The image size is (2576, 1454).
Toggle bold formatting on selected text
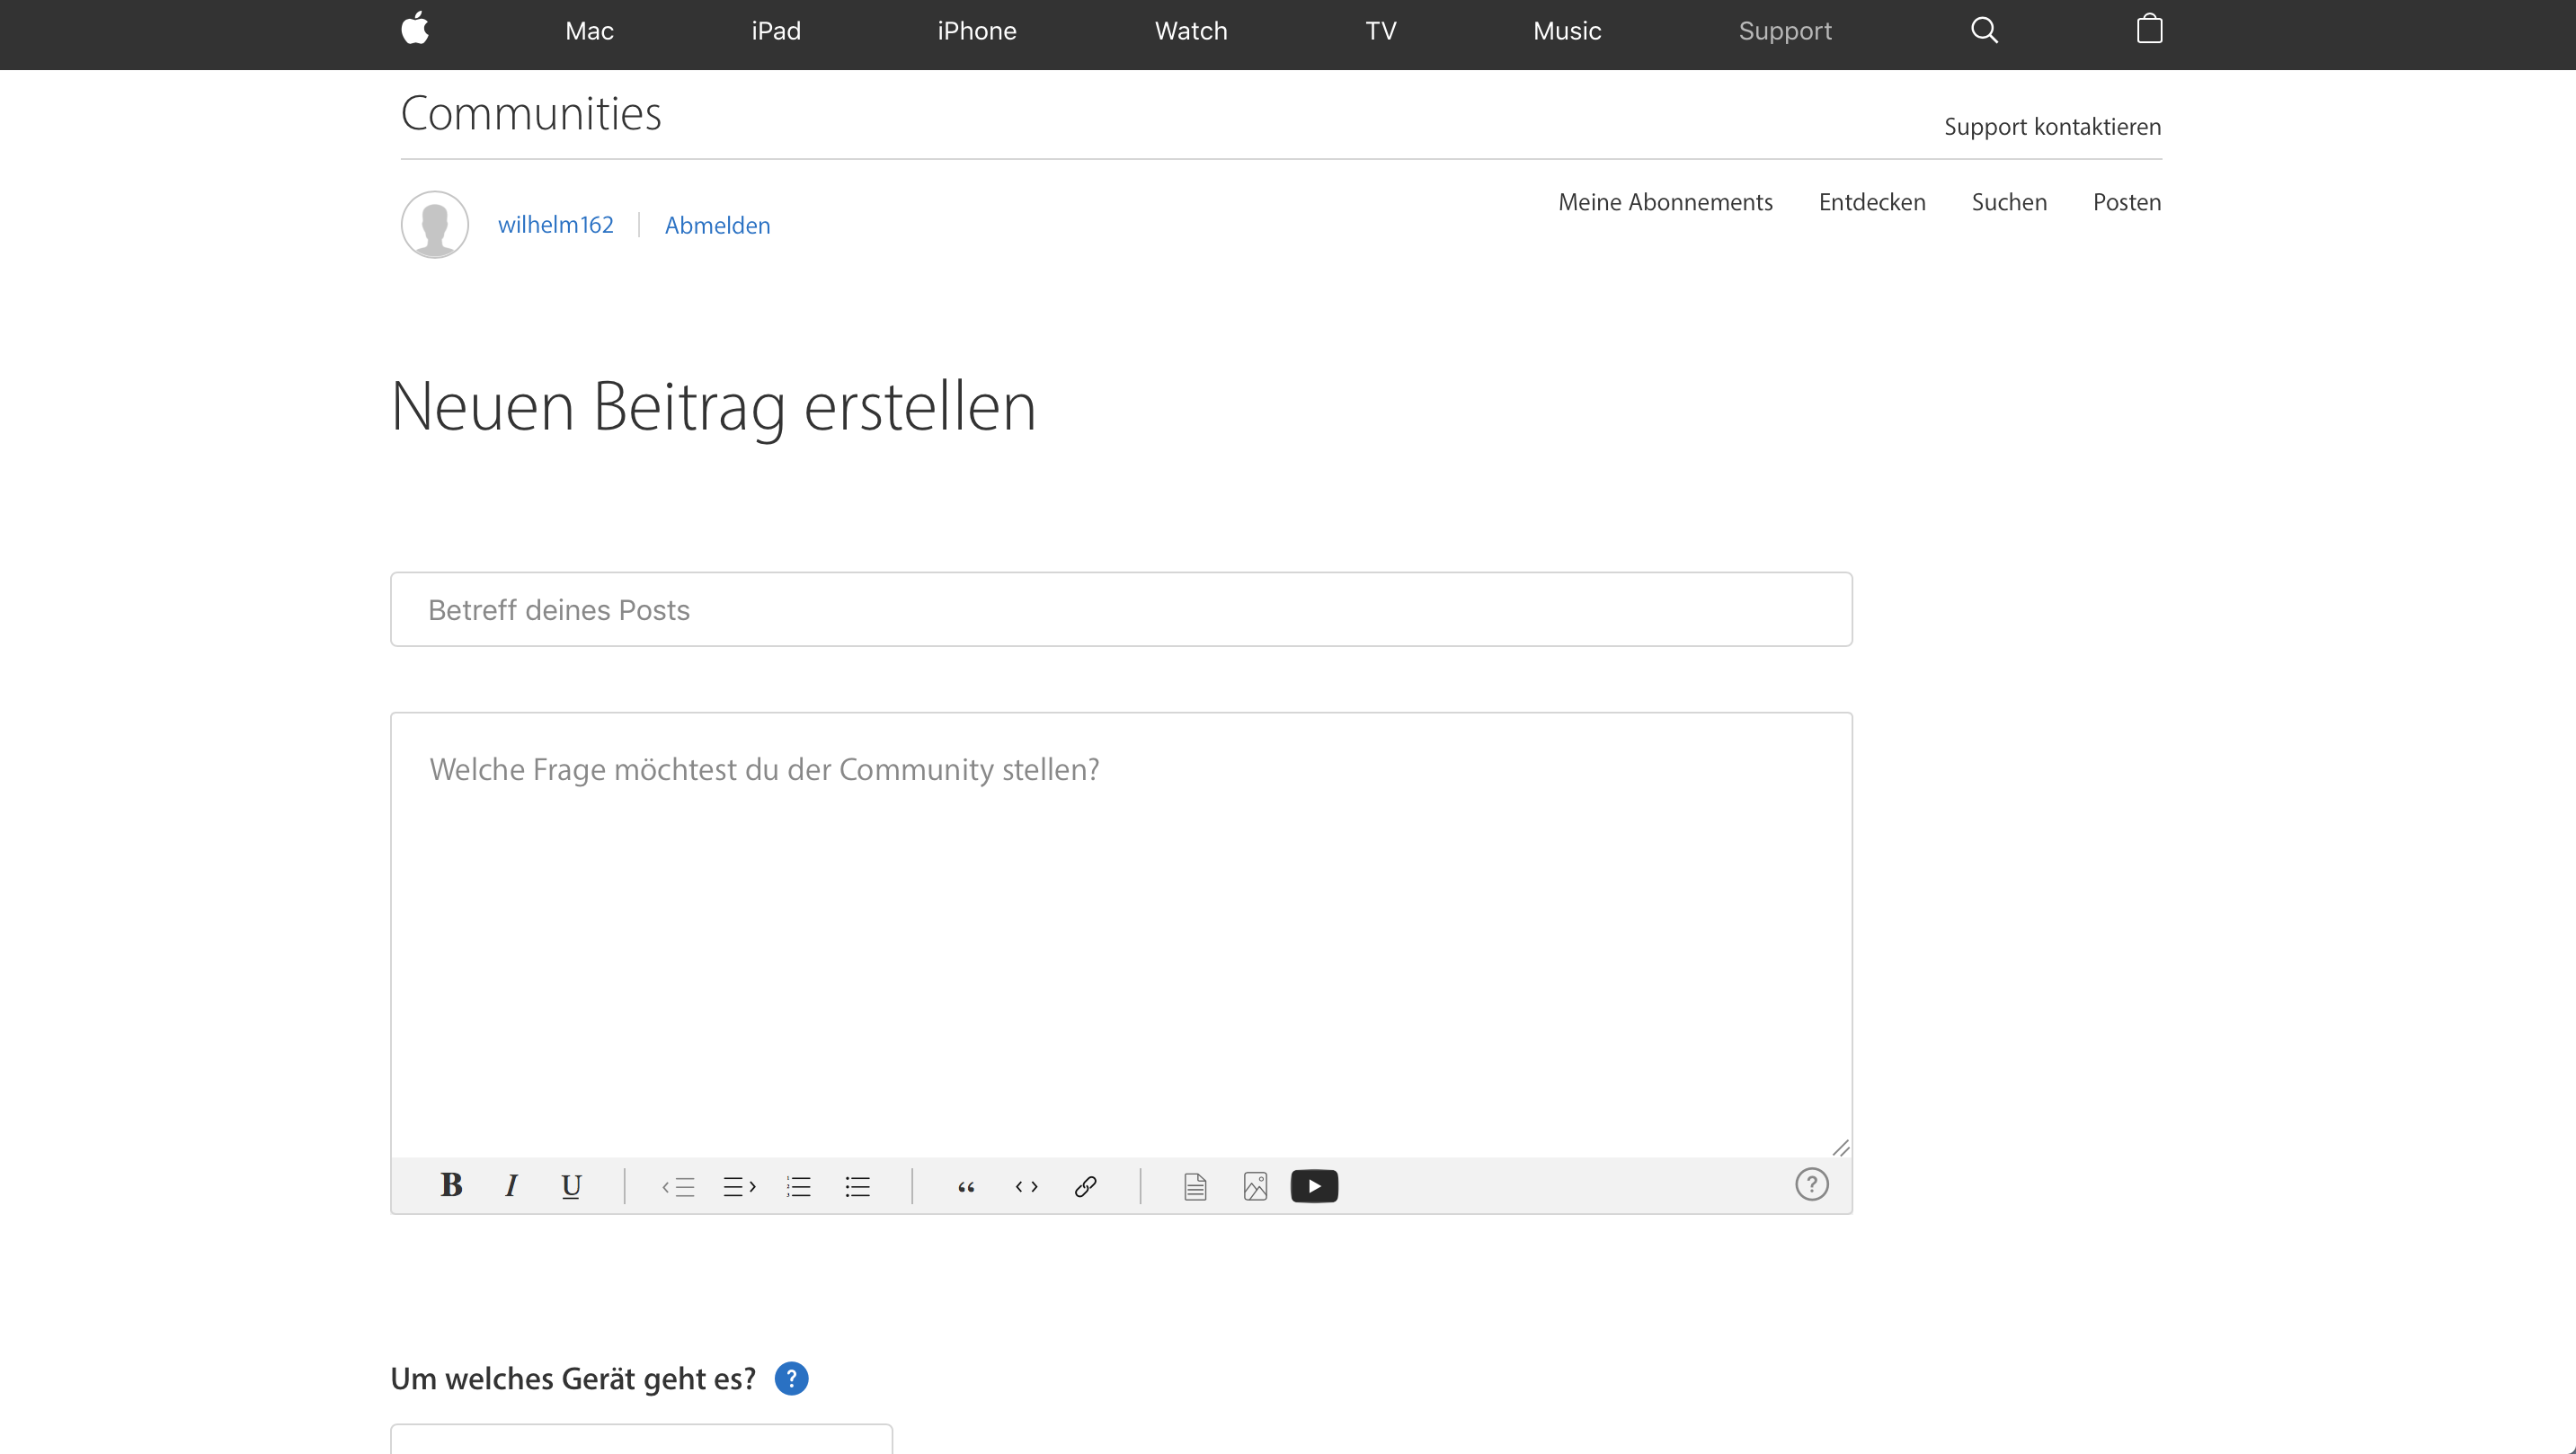(451, 1185)
